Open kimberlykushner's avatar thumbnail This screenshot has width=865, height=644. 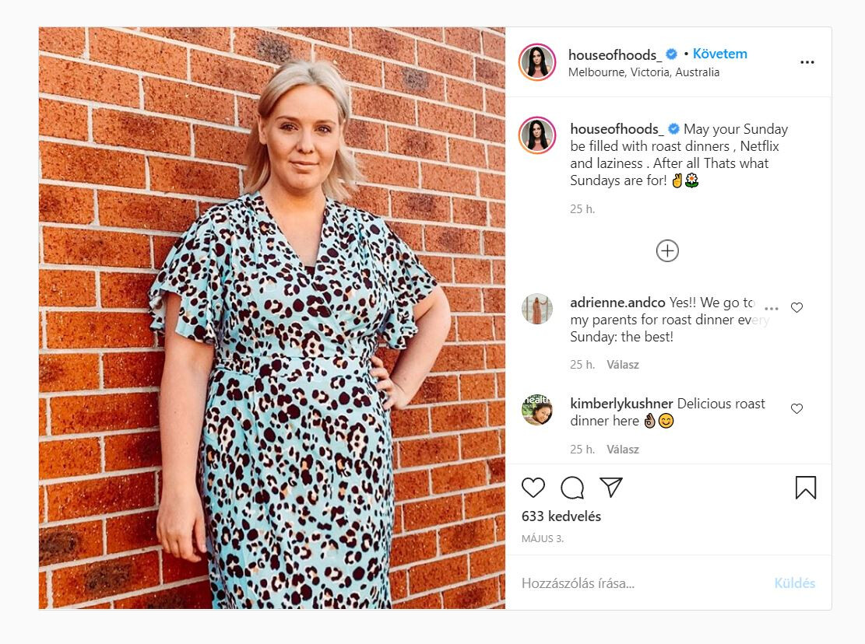536,410
